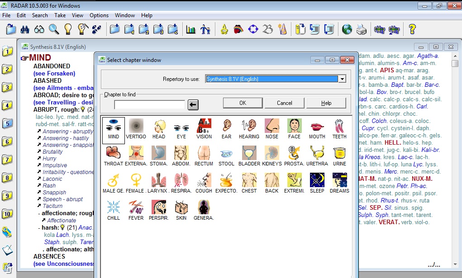Pick the STOOL chapter icon
The width and height of the screenshot is (462, 278).
tap(226, 157)
